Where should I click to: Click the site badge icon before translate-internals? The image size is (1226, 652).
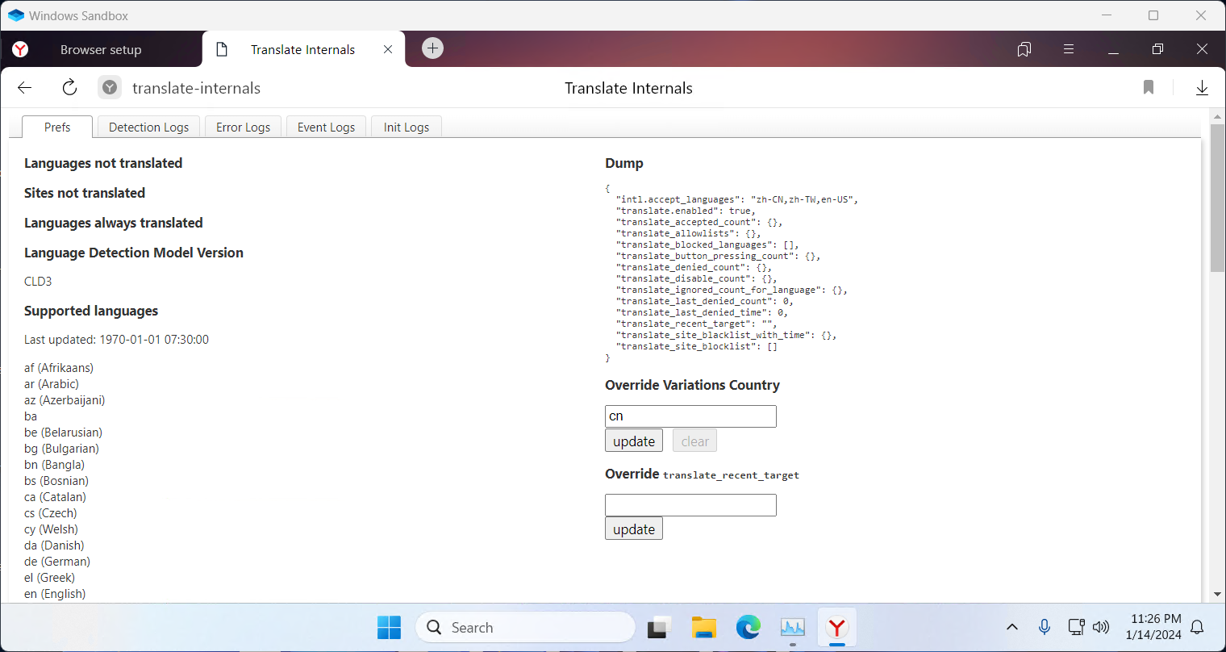(109, 87)
